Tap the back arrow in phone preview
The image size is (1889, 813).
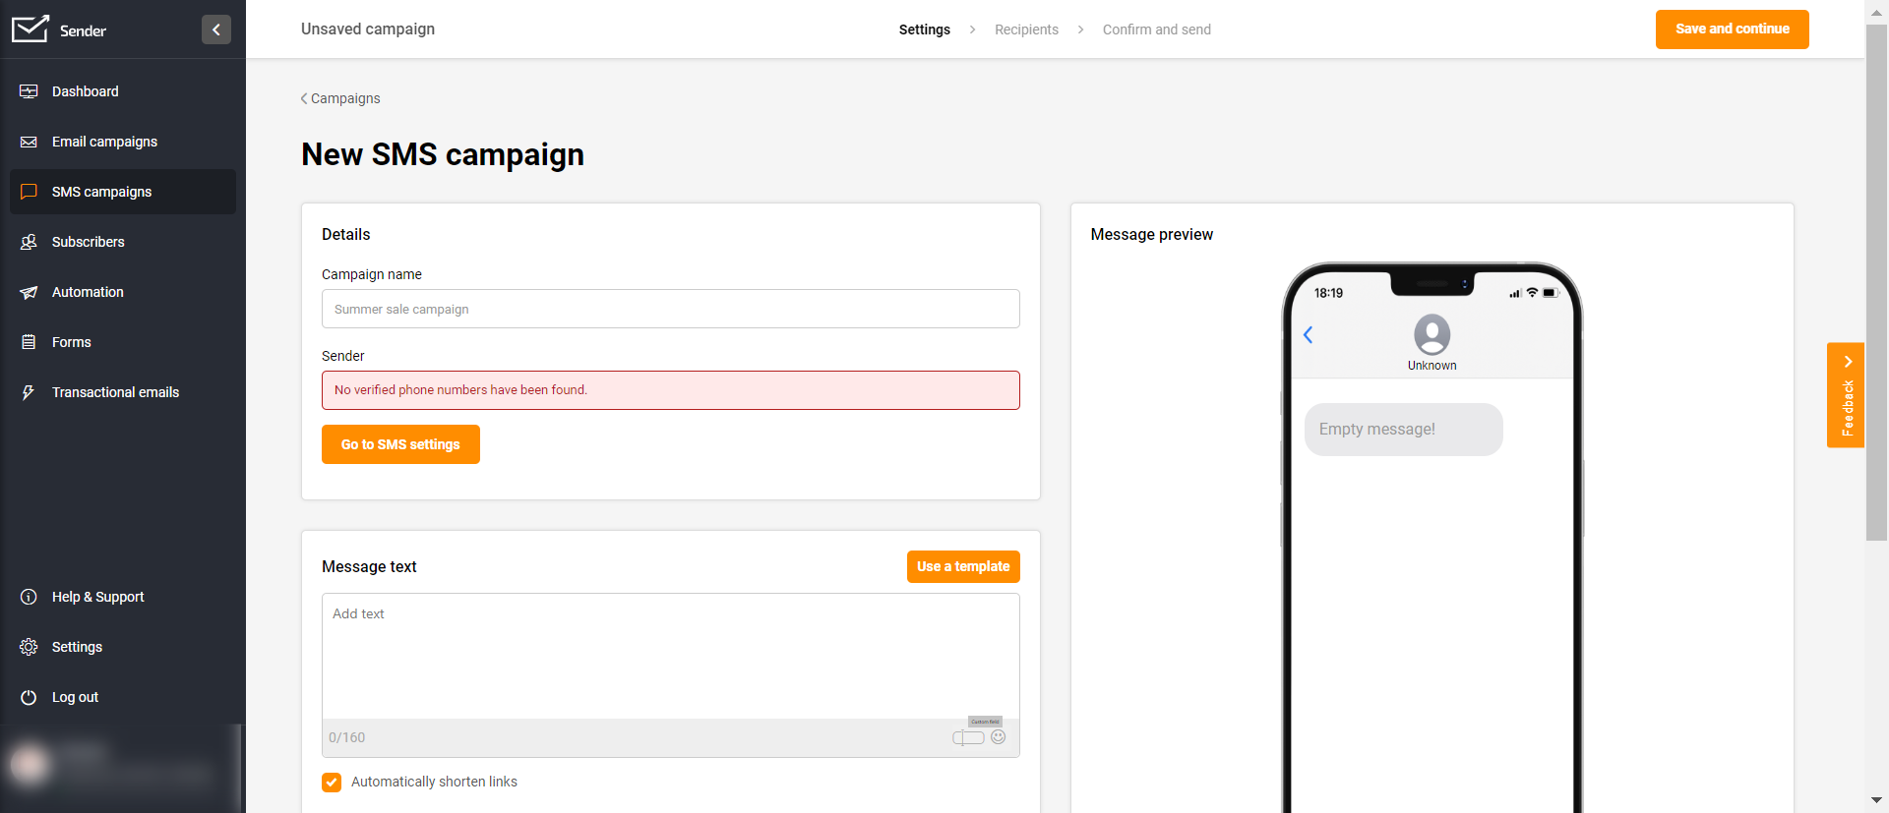click(x=1309, y=335)
